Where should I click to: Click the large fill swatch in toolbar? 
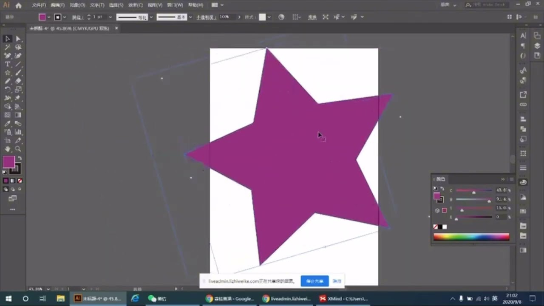8,162
